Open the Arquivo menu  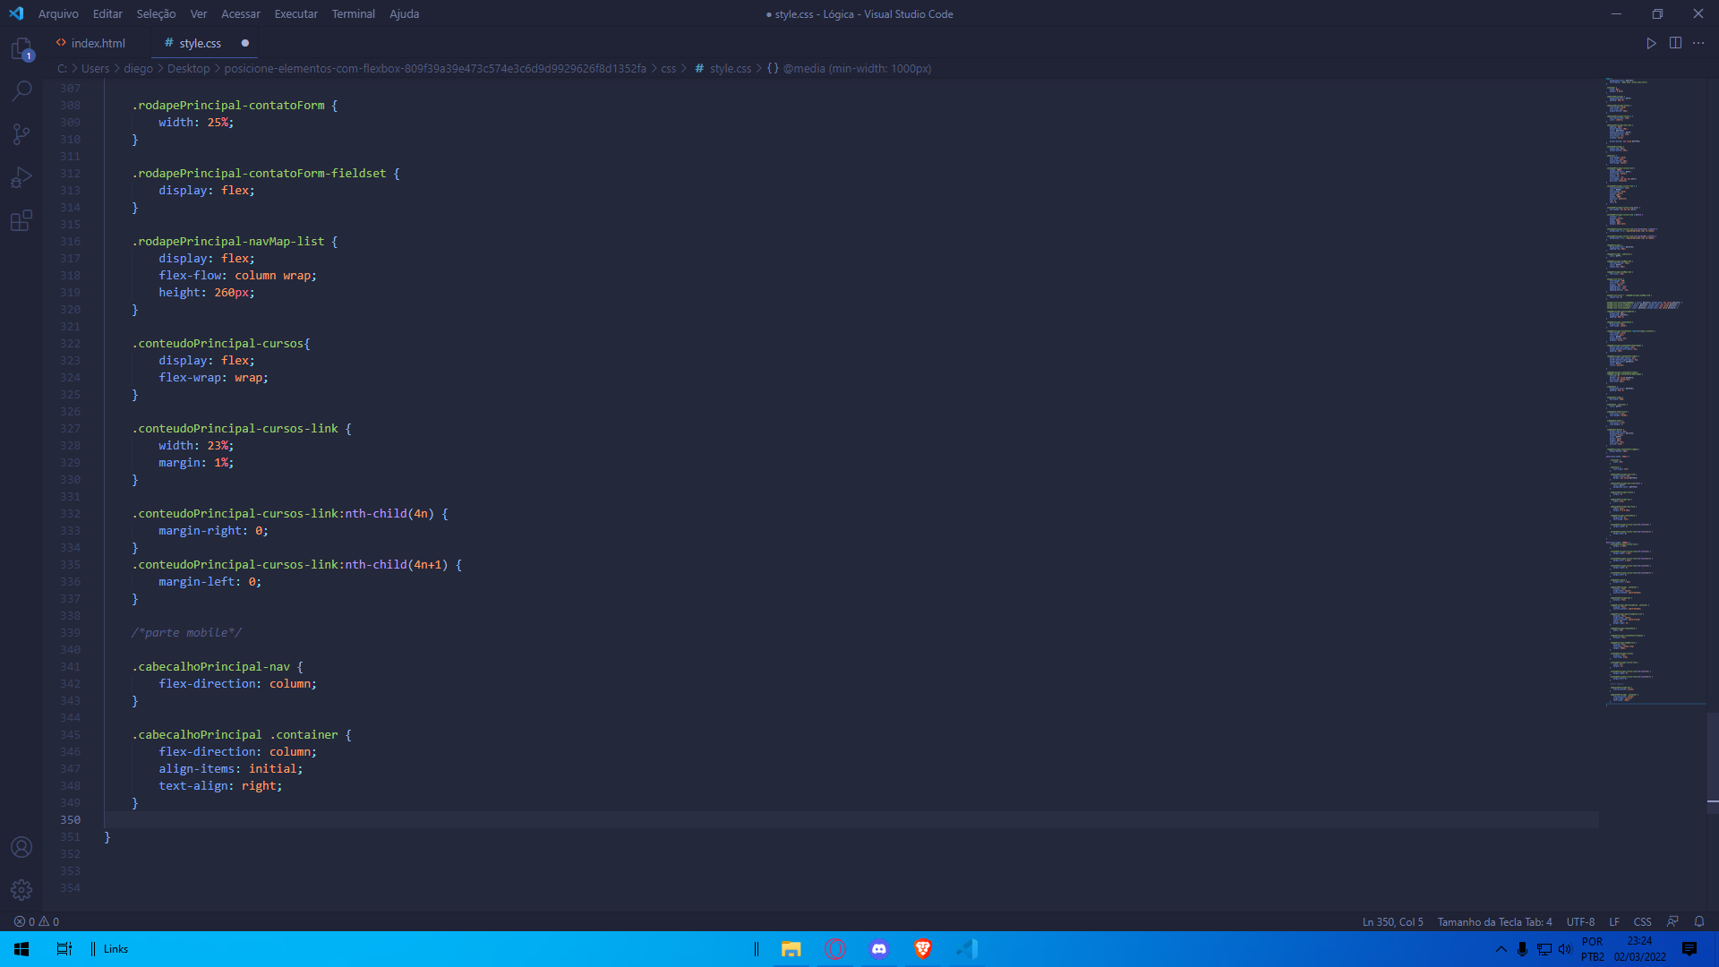(58, 13)
